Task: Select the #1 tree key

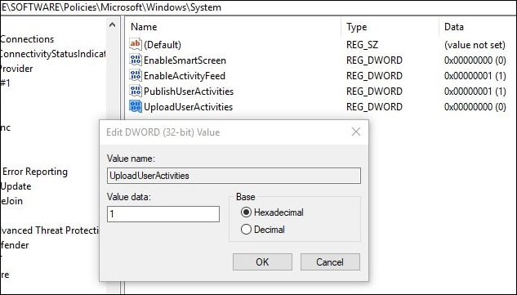Action: coord(5,83)
